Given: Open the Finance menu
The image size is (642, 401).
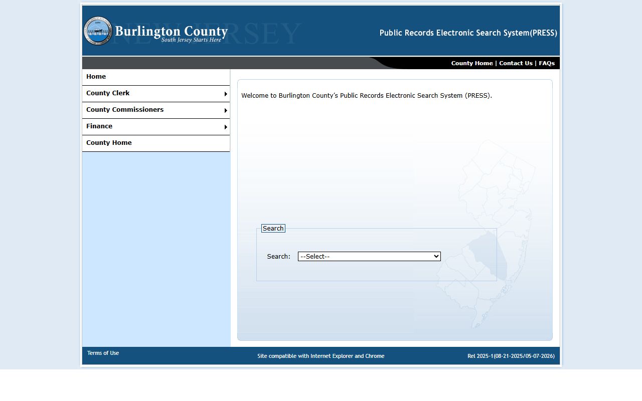Looking at the screenshot, I should pyautogui.click(x=156, y=126).
